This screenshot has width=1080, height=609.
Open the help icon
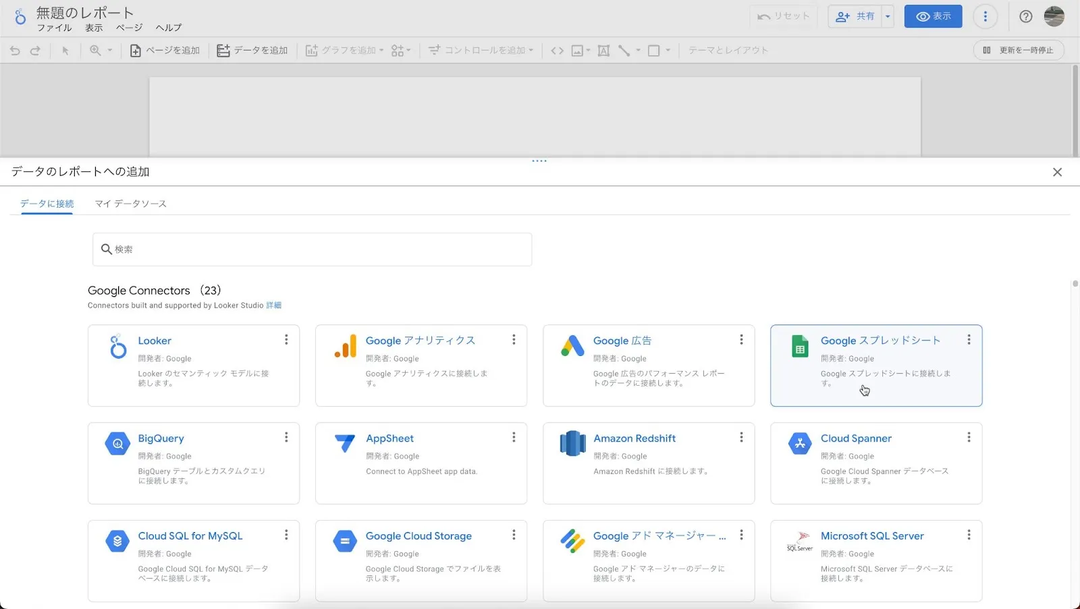pos(1025,16)
